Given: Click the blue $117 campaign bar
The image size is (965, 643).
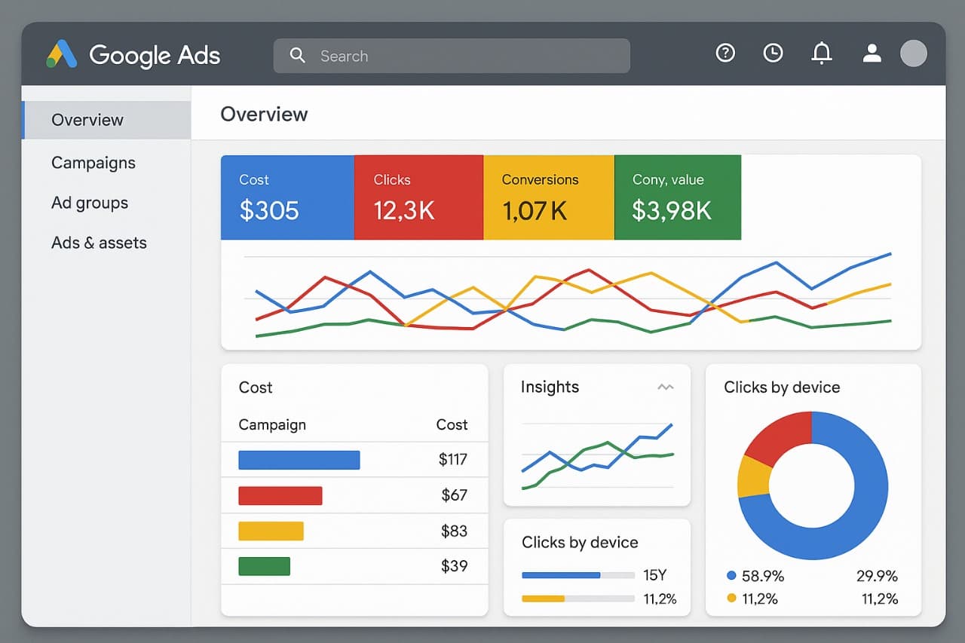Looking at the screenshot, I should (x=299, y=460).
